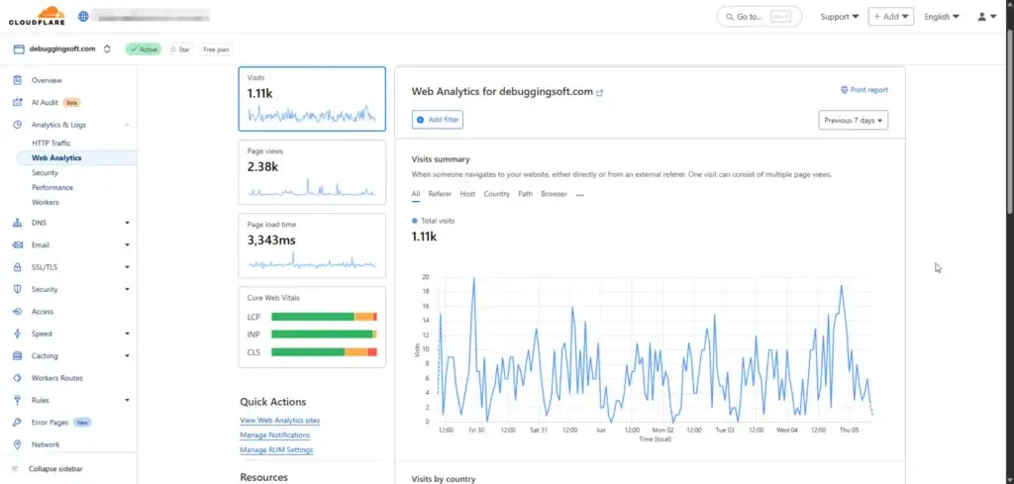Click the plus icon on Add filter
The width and height of the screenshot is (1014, 484).
(420, 120)
